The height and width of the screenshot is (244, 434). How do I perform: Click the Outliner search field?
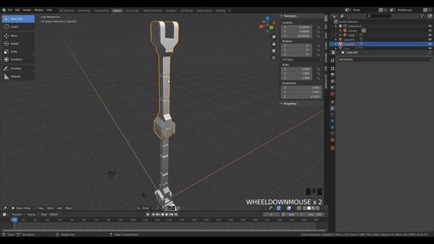pos(378,16)
